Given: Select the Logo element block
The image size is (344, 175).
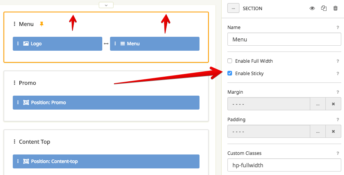Looking at the screenshot, I should point(57,44).
